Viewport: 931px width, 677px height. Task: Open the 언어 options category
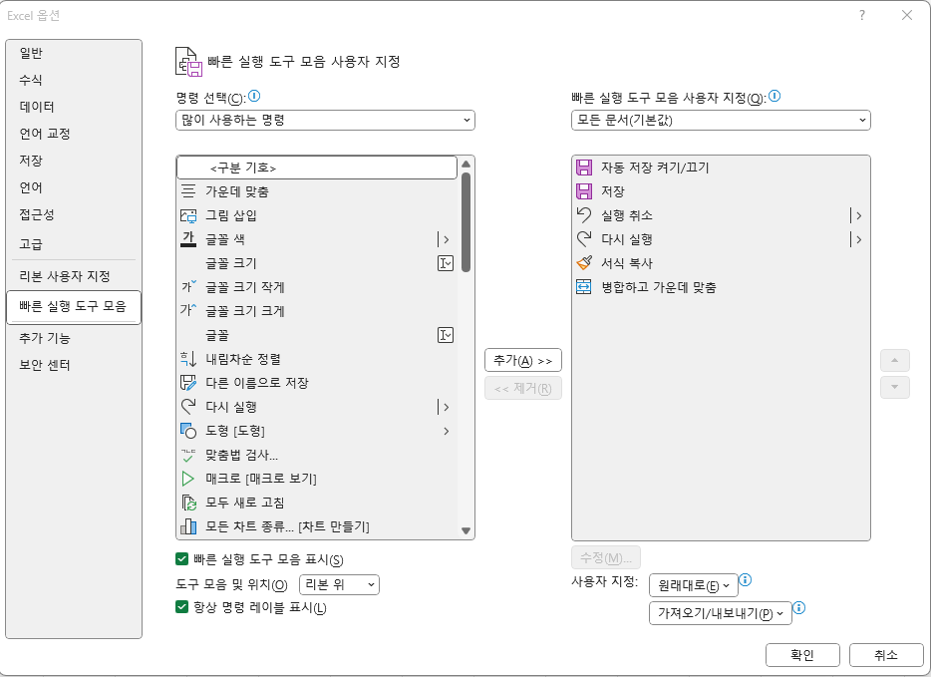74,187
